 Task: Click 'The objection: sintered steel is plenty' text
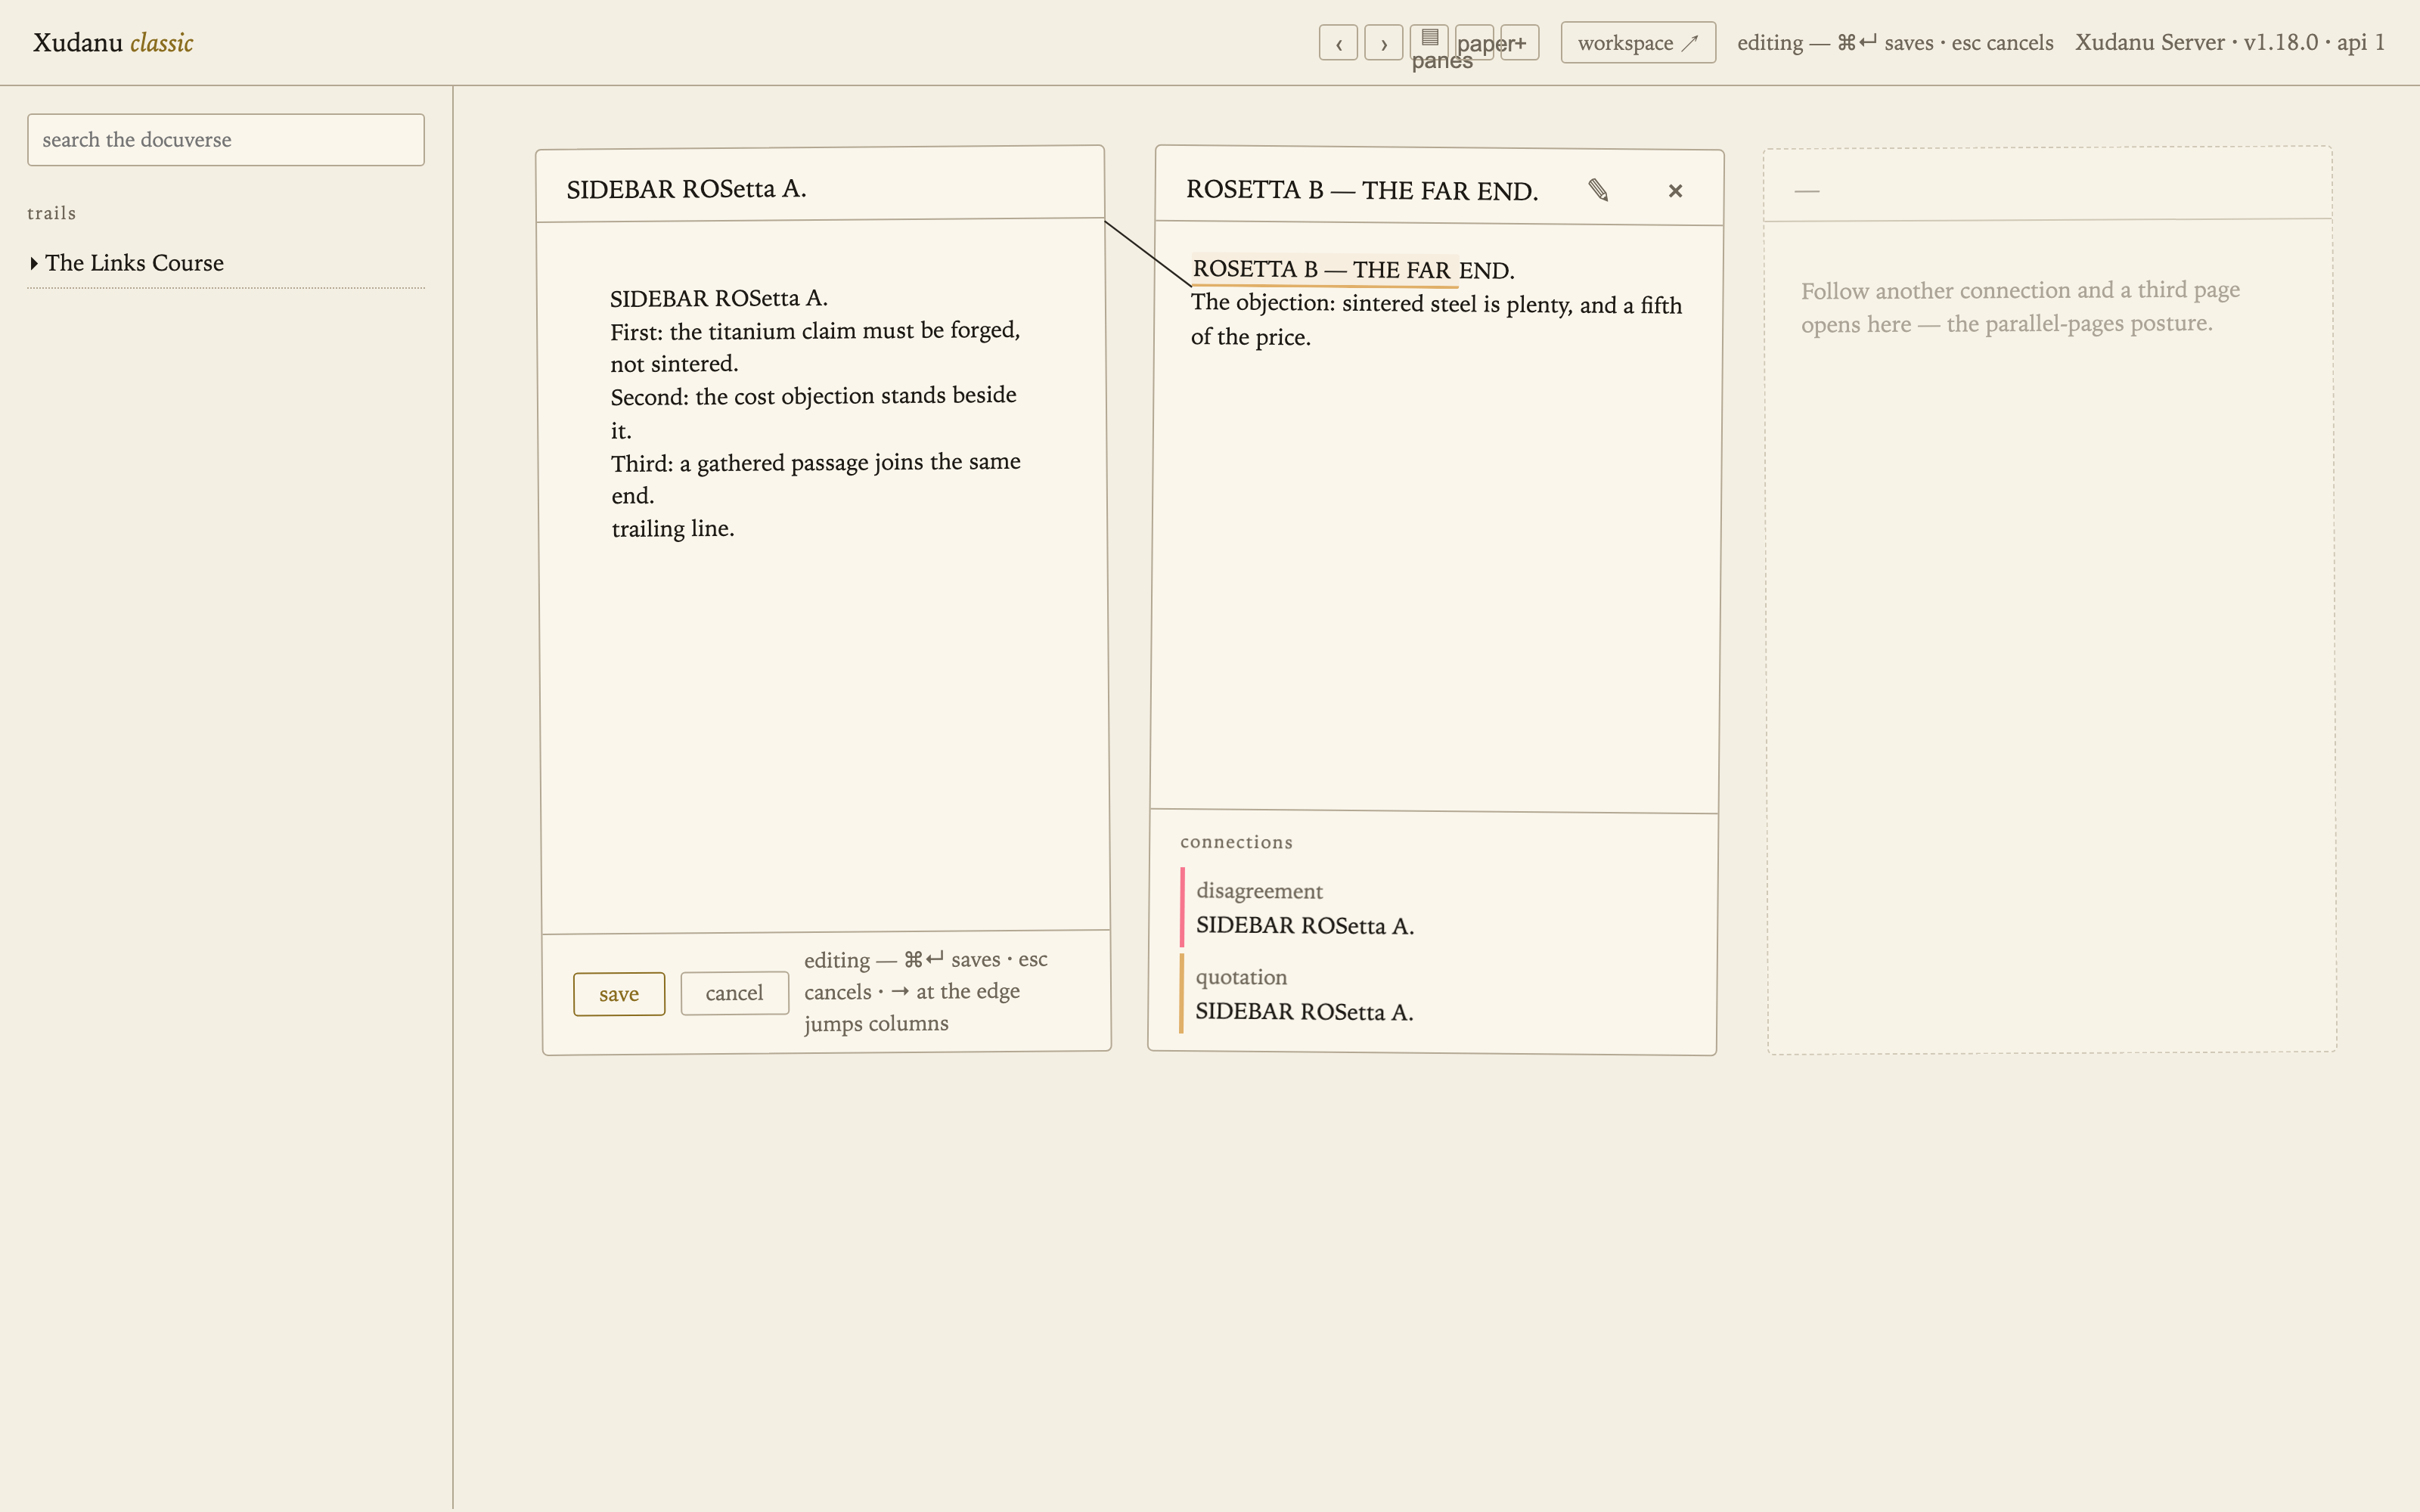[x=1436, y=304]
